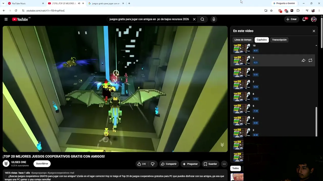View site information in address bar
The image size is (323, 181).
tap(23, 11)
